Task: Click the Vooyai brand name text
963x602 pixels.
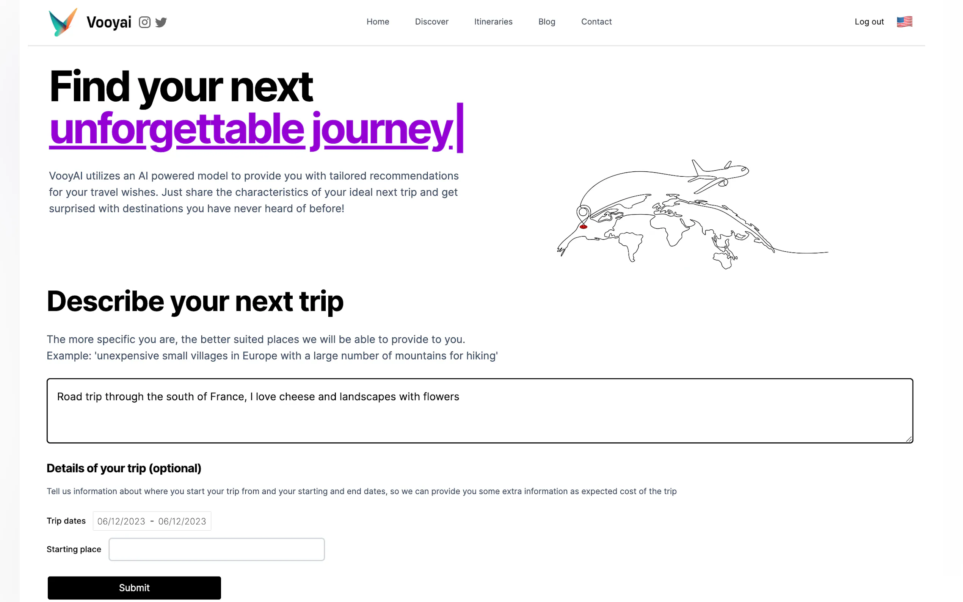Action: 109,23
